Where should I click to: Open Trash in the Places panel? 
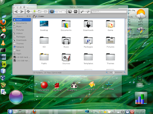tap(22, 54)
